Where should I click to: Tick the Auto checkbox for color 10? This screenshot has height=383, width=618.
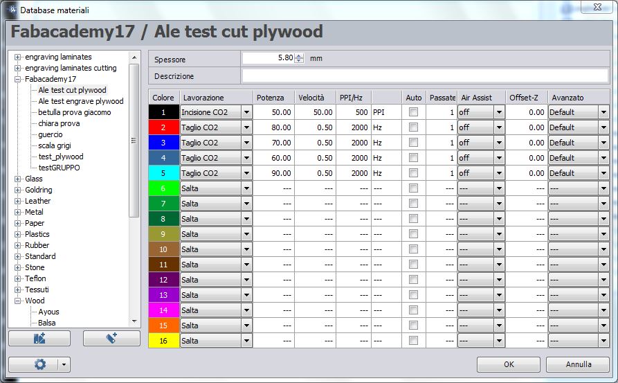413,249
